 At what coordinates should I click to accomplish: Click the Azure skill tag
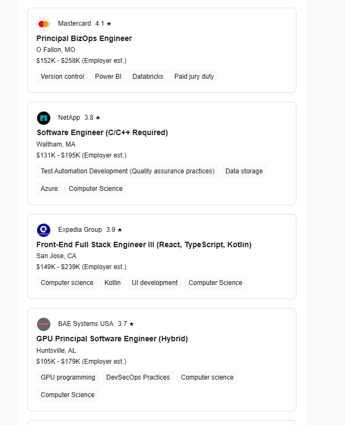49,189
